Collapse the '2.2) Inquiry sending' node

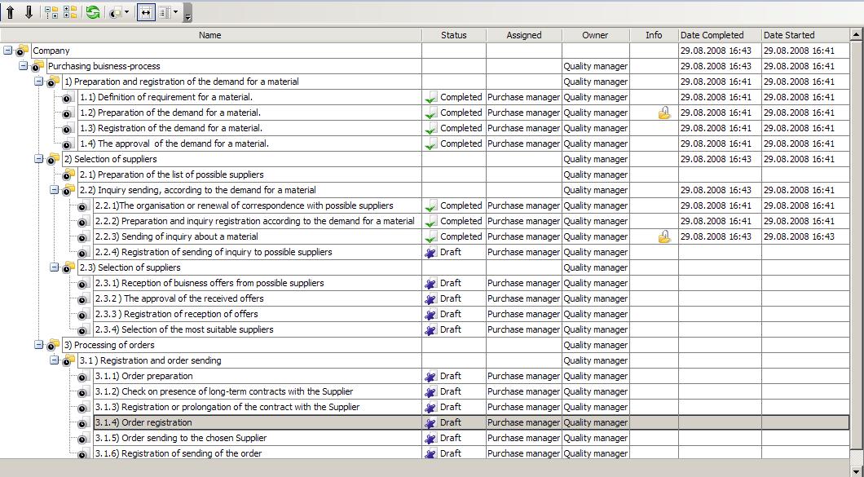click(x=54, y=190)
